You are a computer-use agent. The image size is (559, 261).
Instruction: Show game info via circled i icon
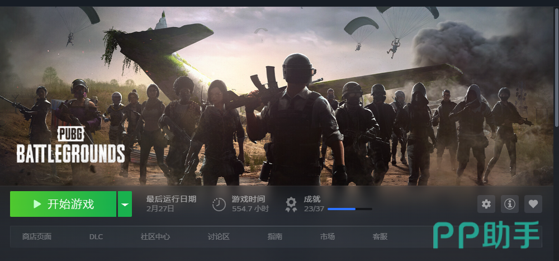coord(510,204)
